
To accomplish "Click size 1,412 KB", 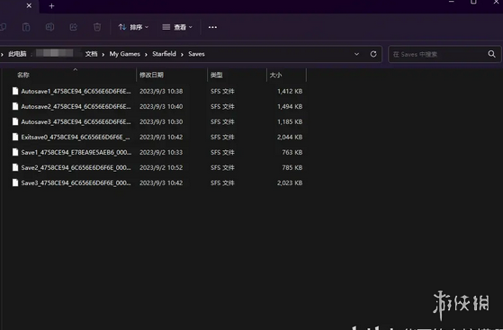I will (290, 92).
